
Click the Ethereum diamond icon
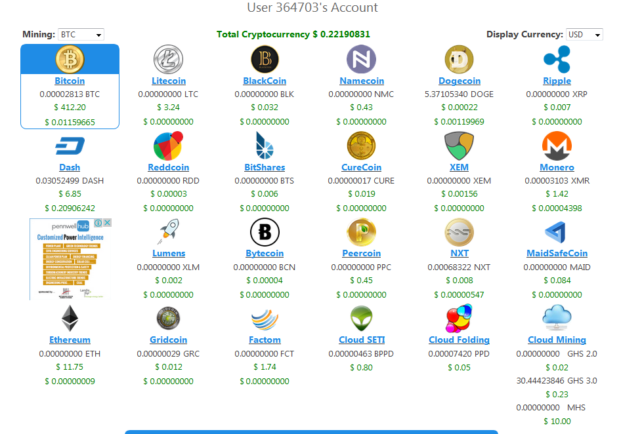pyautogui.click(x=70, y=318)
